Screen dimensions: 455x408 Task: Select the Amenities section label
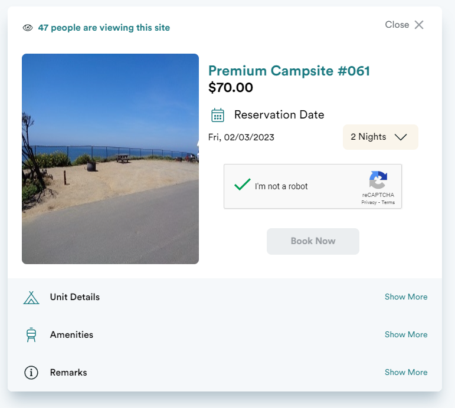71,335
